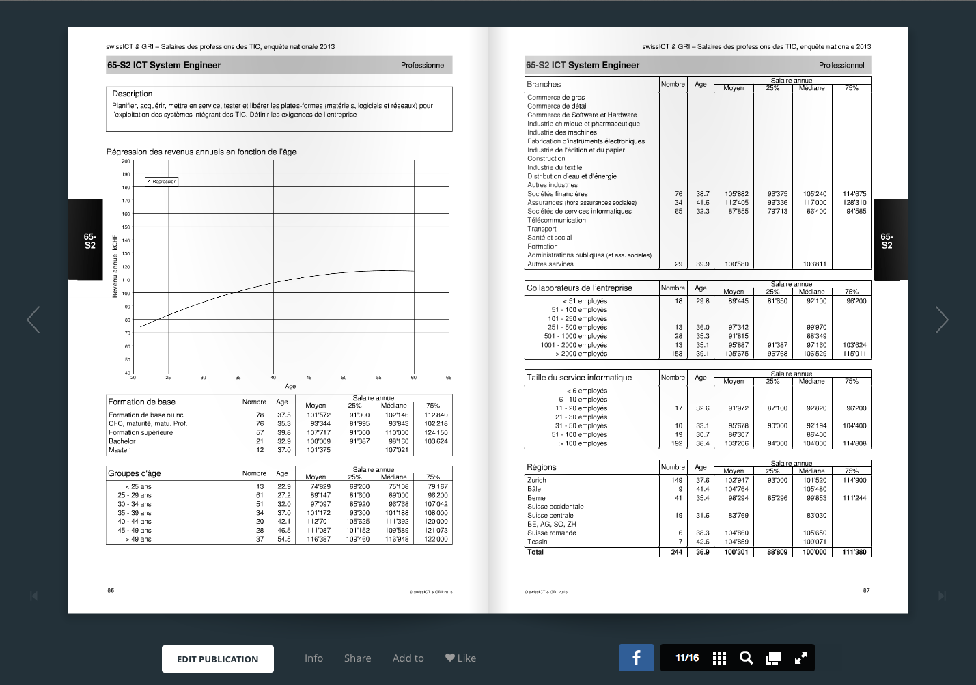The image size is (976, 685).
Task: Switch to presentation mode icon
Action: coord(773,658)
